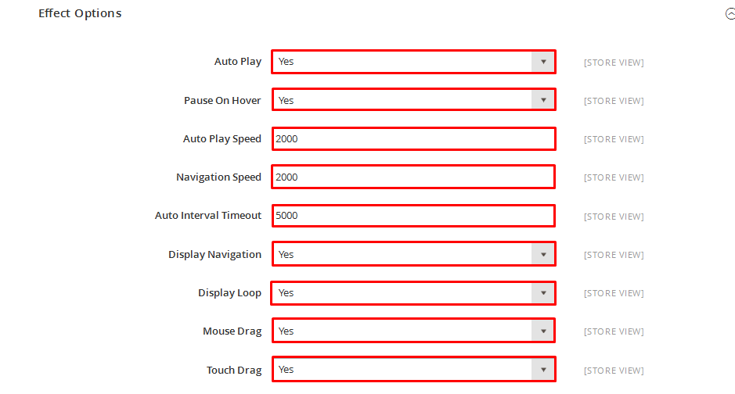Click the Display Loop arrow icon
The height and width of the screenshot is (394, 735).
542,293
